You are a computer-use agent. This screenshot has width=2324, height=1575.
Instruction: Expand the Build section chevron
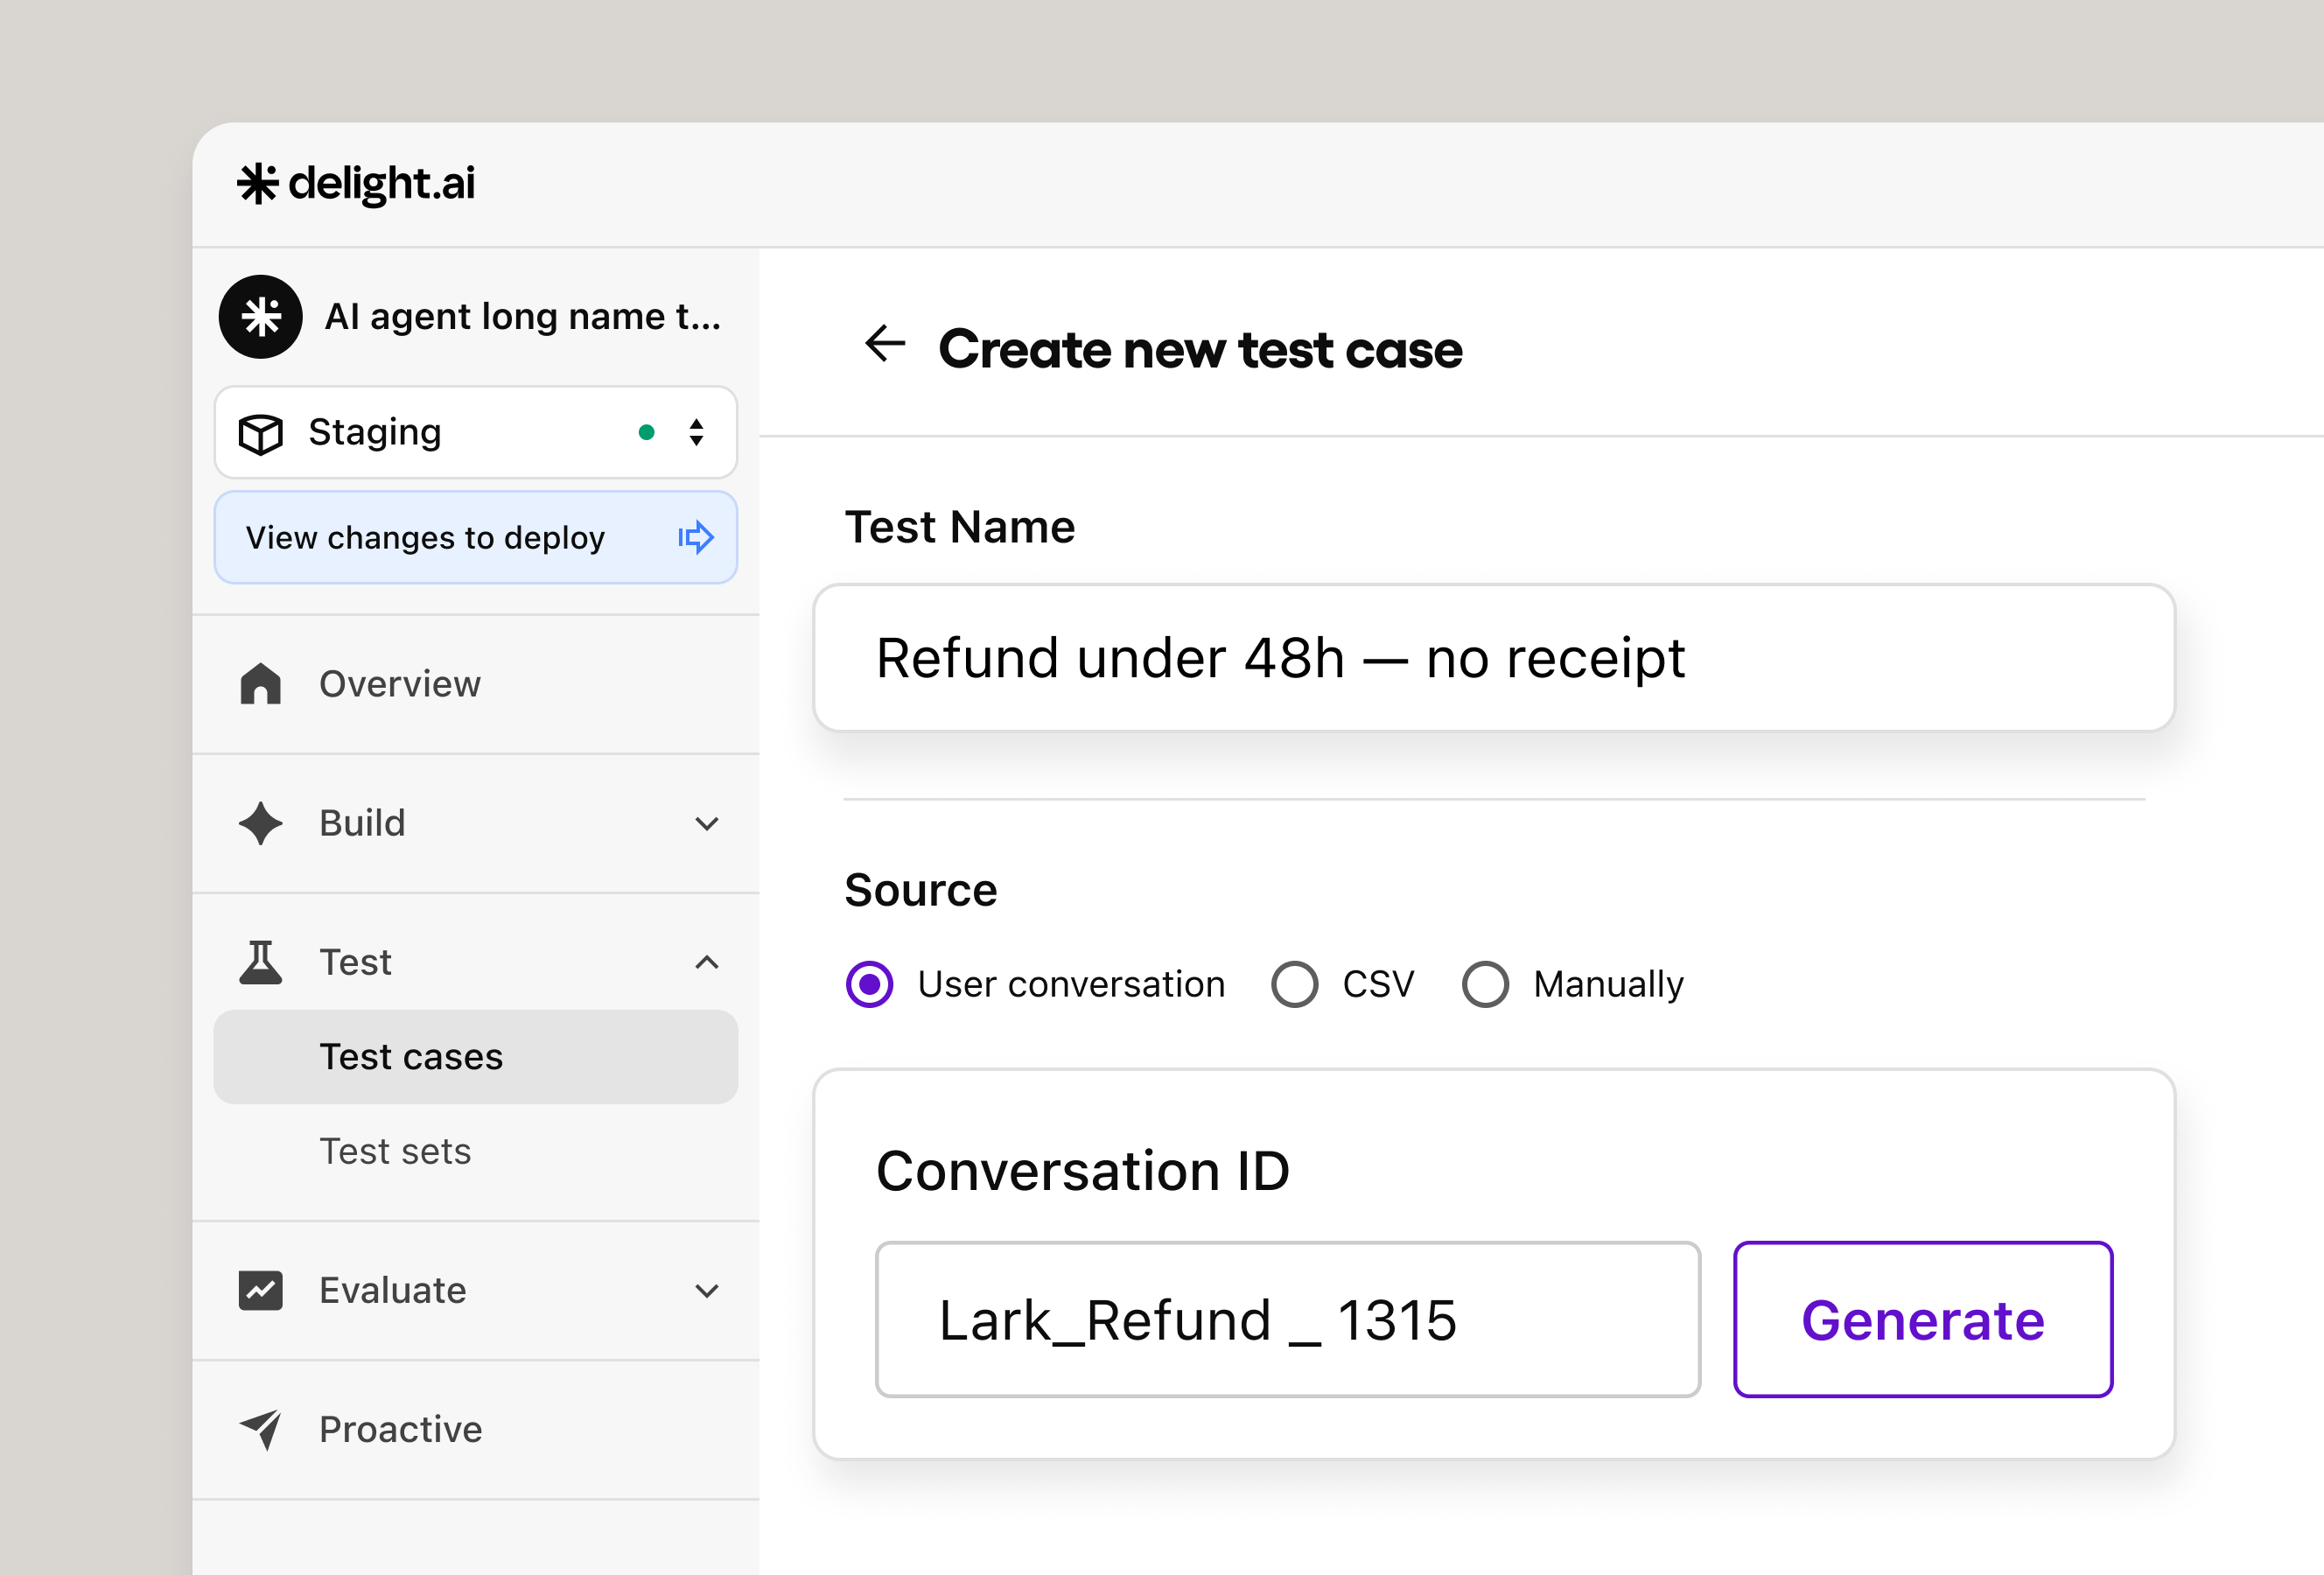coord(707,824)
